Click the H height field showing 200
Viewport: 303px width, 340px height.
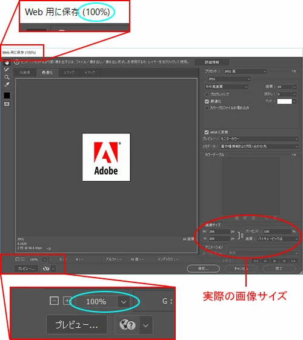click(x=219, y=239)
